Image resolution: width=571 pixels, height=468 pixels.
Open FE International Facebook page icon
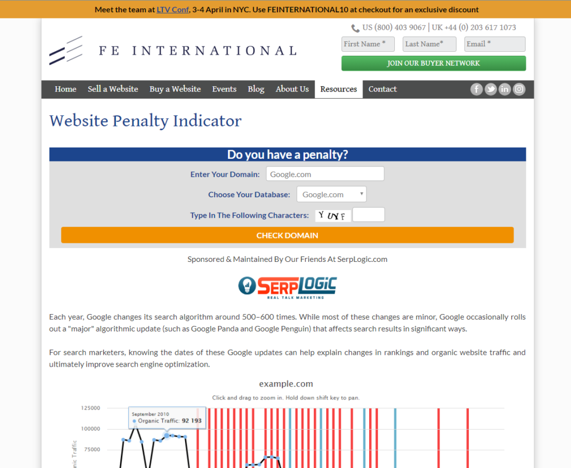pos(476,89)
